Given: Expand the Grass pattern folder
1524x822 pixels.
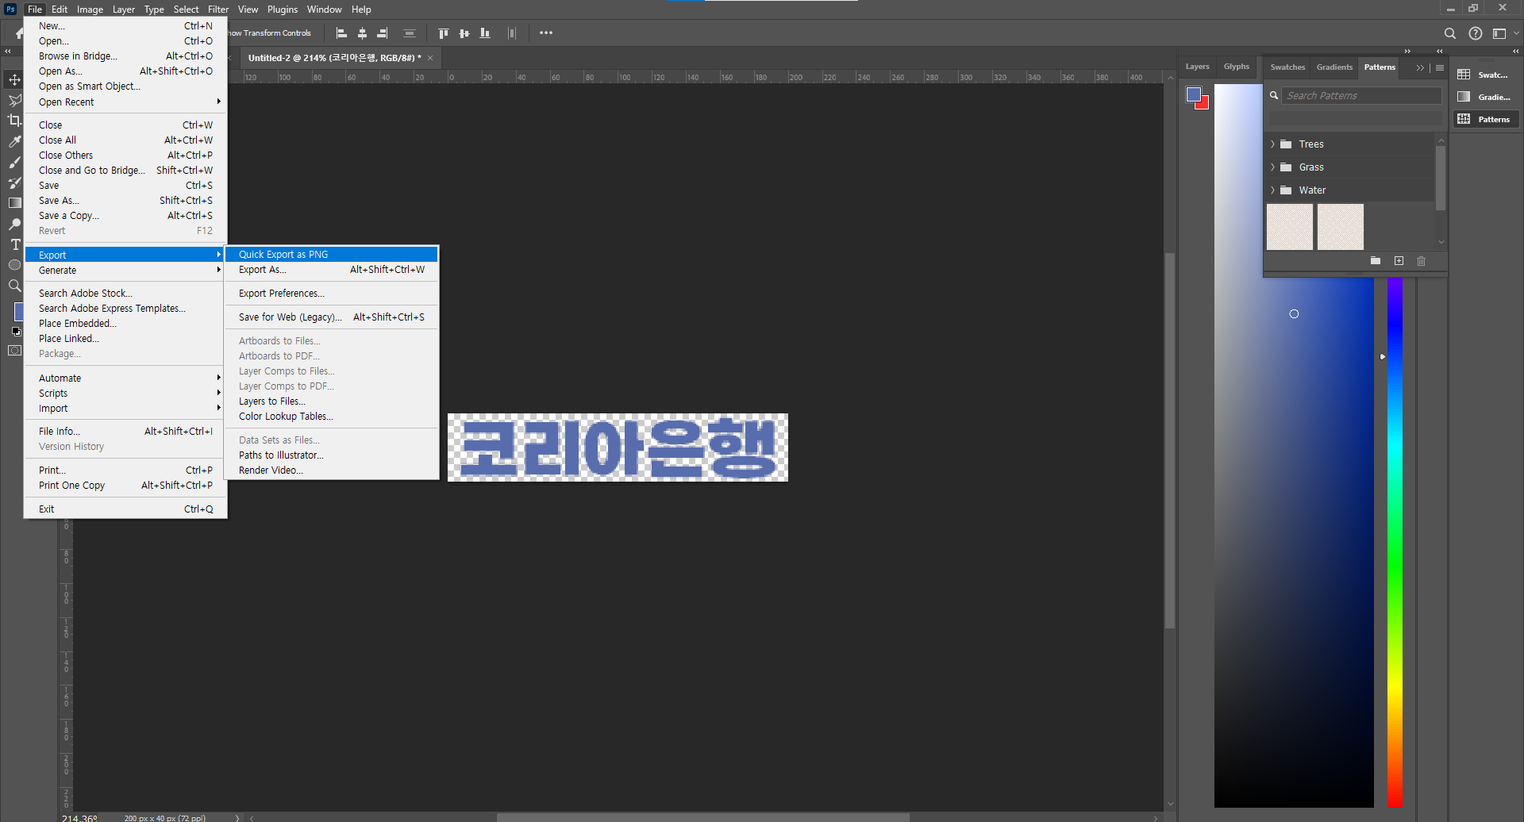Looking at the screenshot, I should pyautogui.click(x=1273, y=167).
